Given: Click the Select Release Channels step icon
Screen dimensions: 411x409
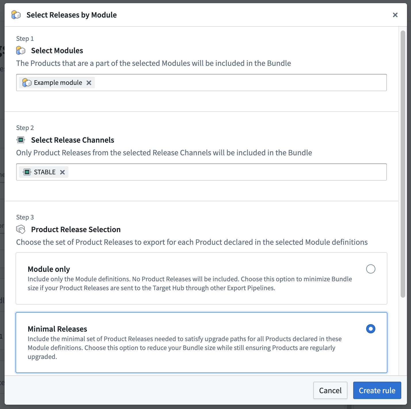Looking at the screenshot, I should [21, 140].
